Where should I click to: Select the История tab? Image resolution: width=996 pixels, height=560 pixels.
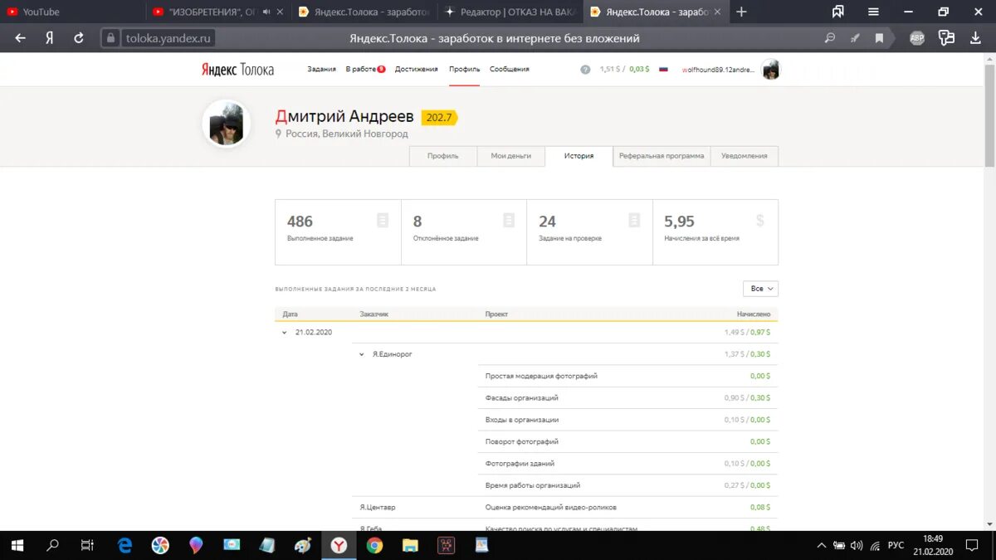(x=579, y=156)
